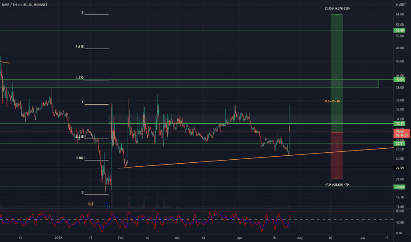Click the 2022 label on time axis
The height and width of the screenshot is (242, 411).
click(x=58, y=238)
